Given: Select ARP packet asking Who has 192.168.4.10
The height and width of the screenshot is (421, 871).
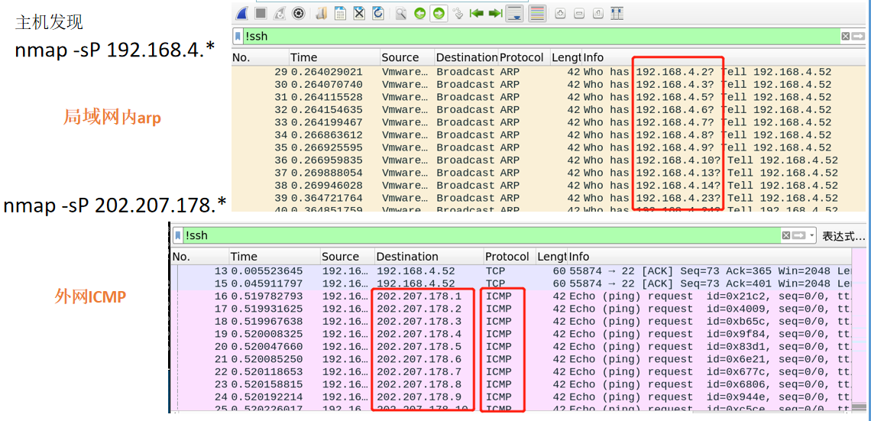Looking at the screenshot, I should click(x=549, y=160).
